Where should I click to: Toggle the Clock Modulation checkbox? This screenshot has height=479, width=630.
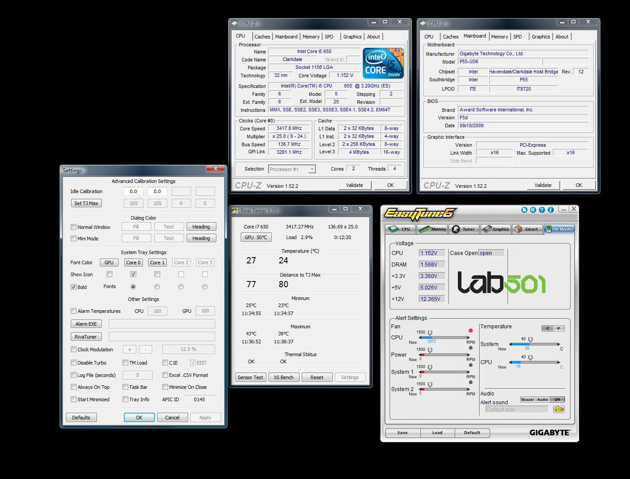73,350
